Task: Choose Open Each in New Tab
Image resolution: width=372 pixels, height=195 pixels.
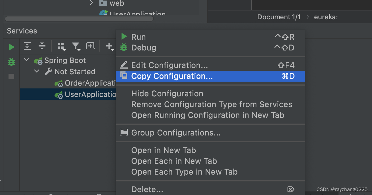Action: click(210, 161)
